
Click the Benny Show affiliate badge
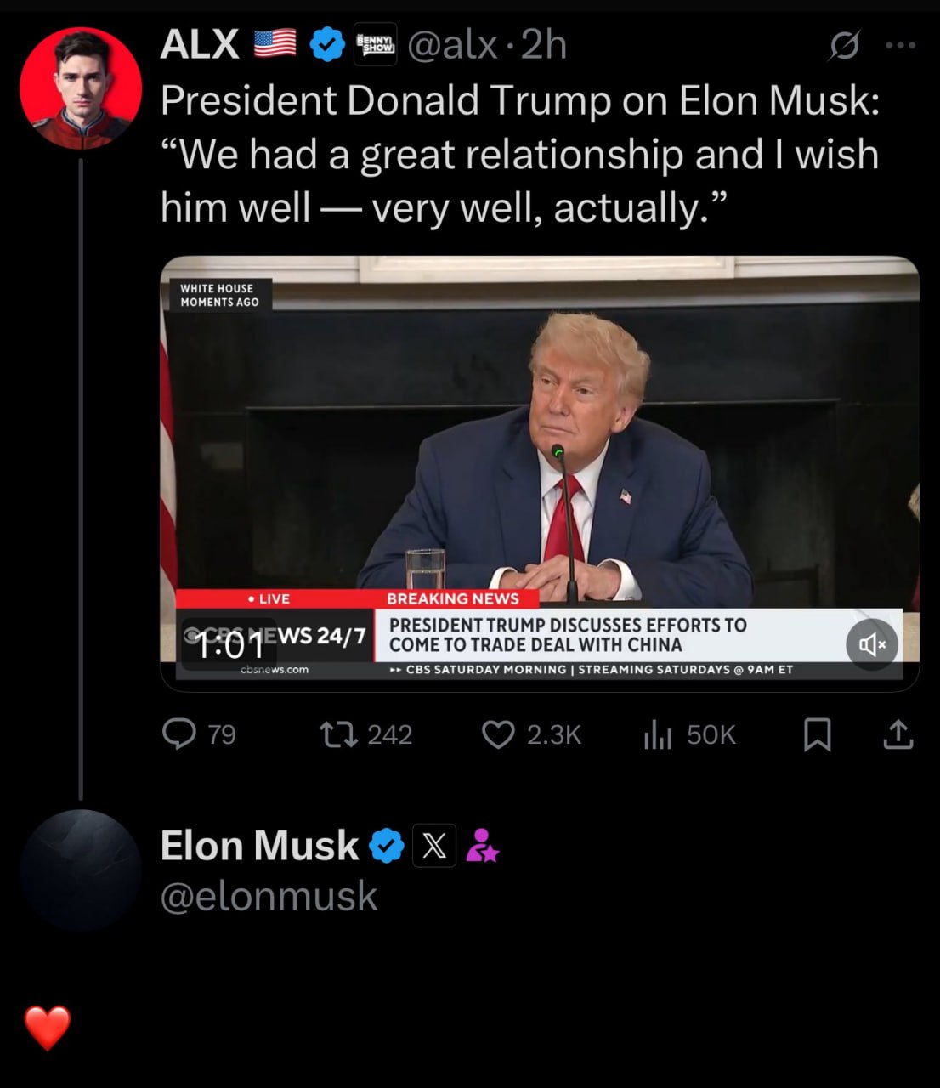(375, 43)
